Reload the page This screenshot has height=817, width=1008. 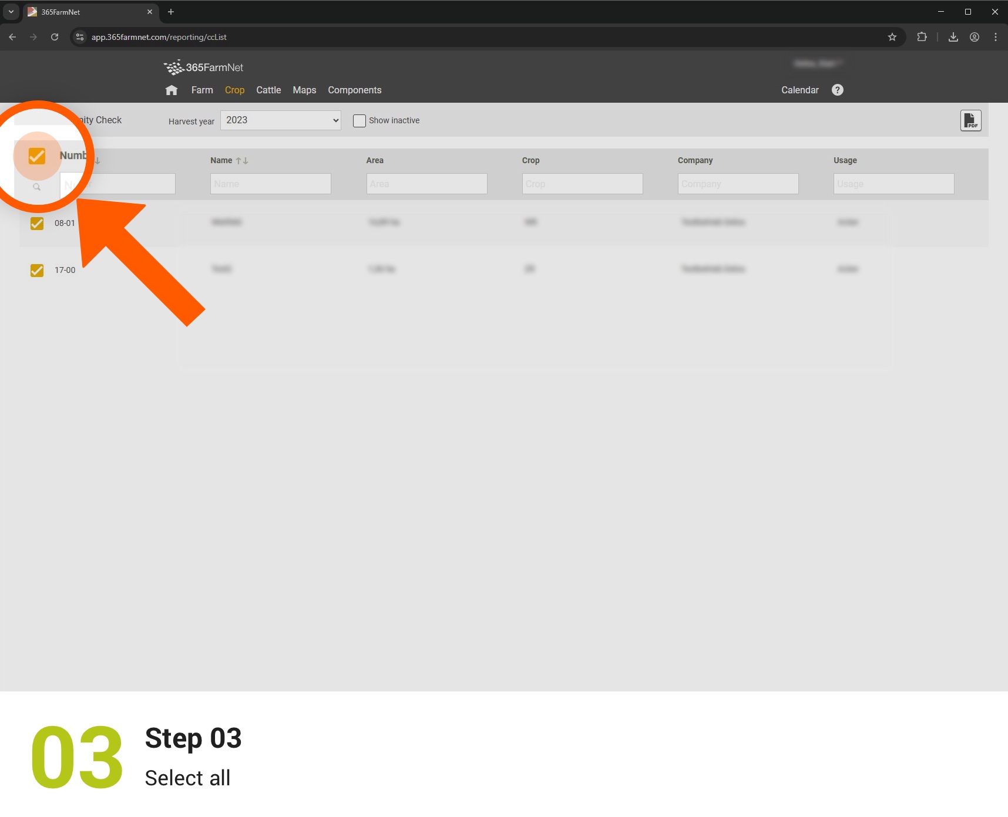[55, 37]
